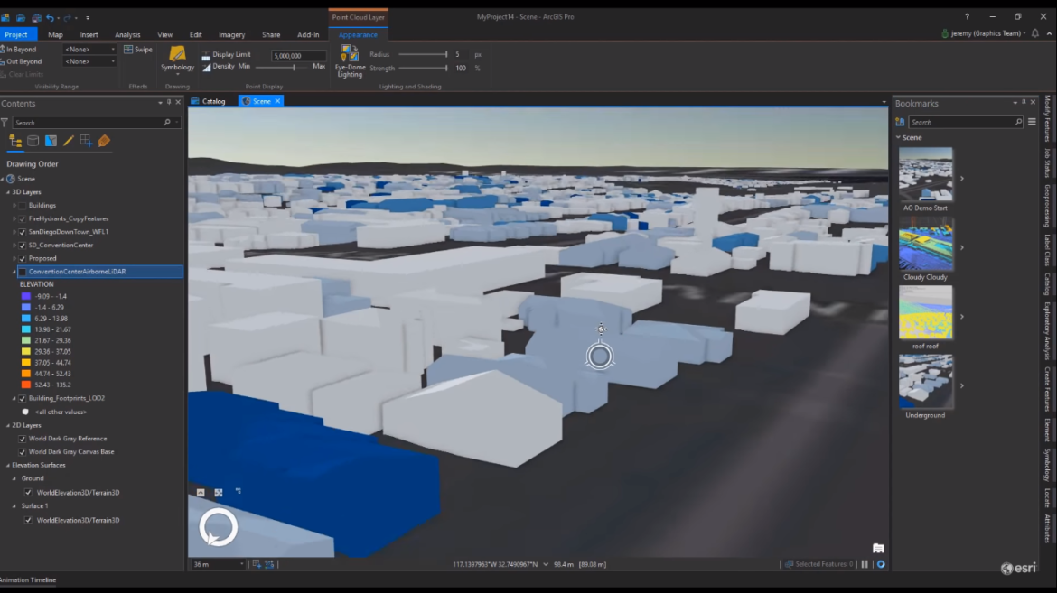Open the In Beyond dropdown
The image size is (1057, 593).
(x=89, y=50)
